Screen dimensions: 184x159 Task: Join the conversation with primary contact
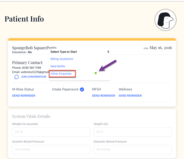[34, 77]
